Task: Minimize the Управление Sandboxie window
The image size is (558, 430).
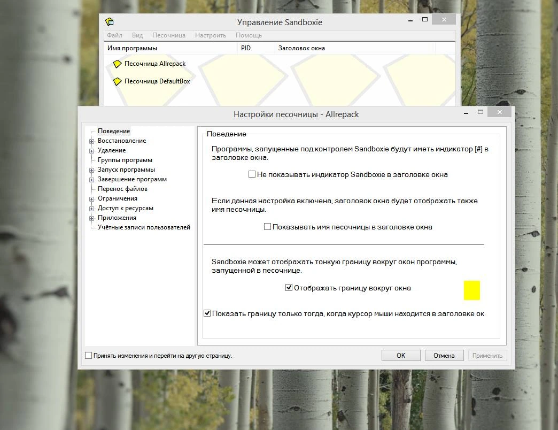Action: [410, 20]
